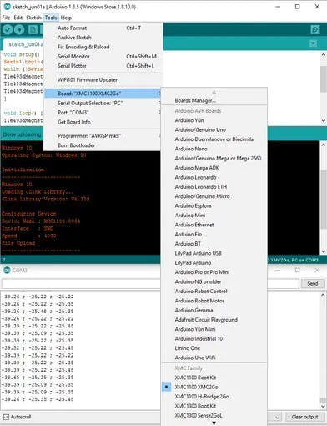Click the Upload arrow toolbar icon
The image size is (327, 426).
(19, 29)
